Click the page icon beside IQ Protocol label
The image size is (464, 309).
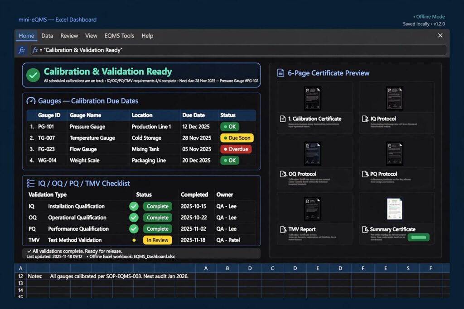(365, 119)
